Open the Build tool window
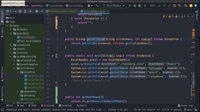Screen dimensions: 200x112 [x=82, y=105]
